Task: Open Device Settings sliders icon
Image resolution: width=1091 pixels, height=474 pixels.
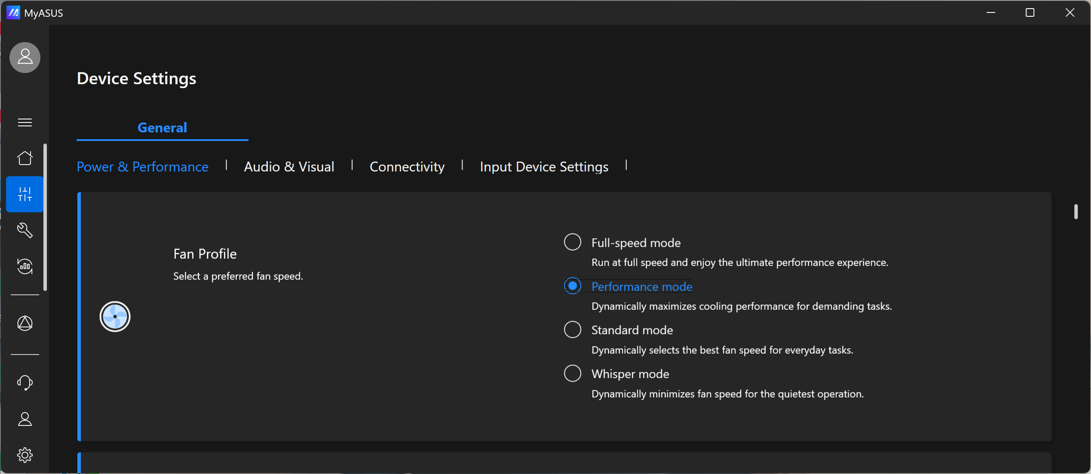Action: (25, 194)
